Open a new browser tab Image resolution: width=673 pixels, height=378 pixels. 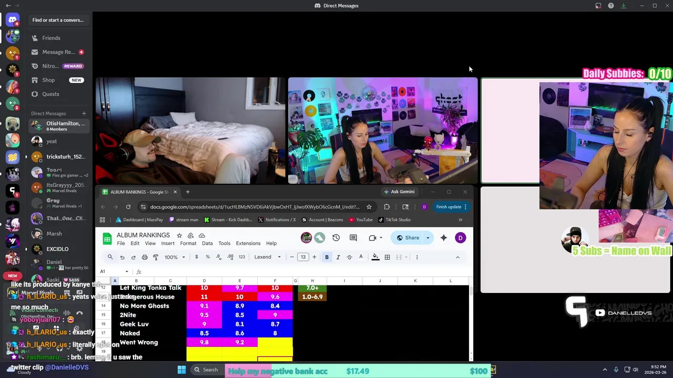coord(188,192)
